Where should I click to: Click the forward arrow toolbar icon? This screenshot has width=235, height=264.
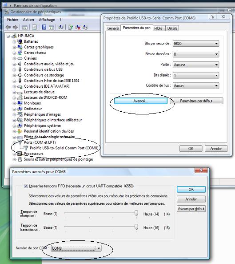coord(15,27)
